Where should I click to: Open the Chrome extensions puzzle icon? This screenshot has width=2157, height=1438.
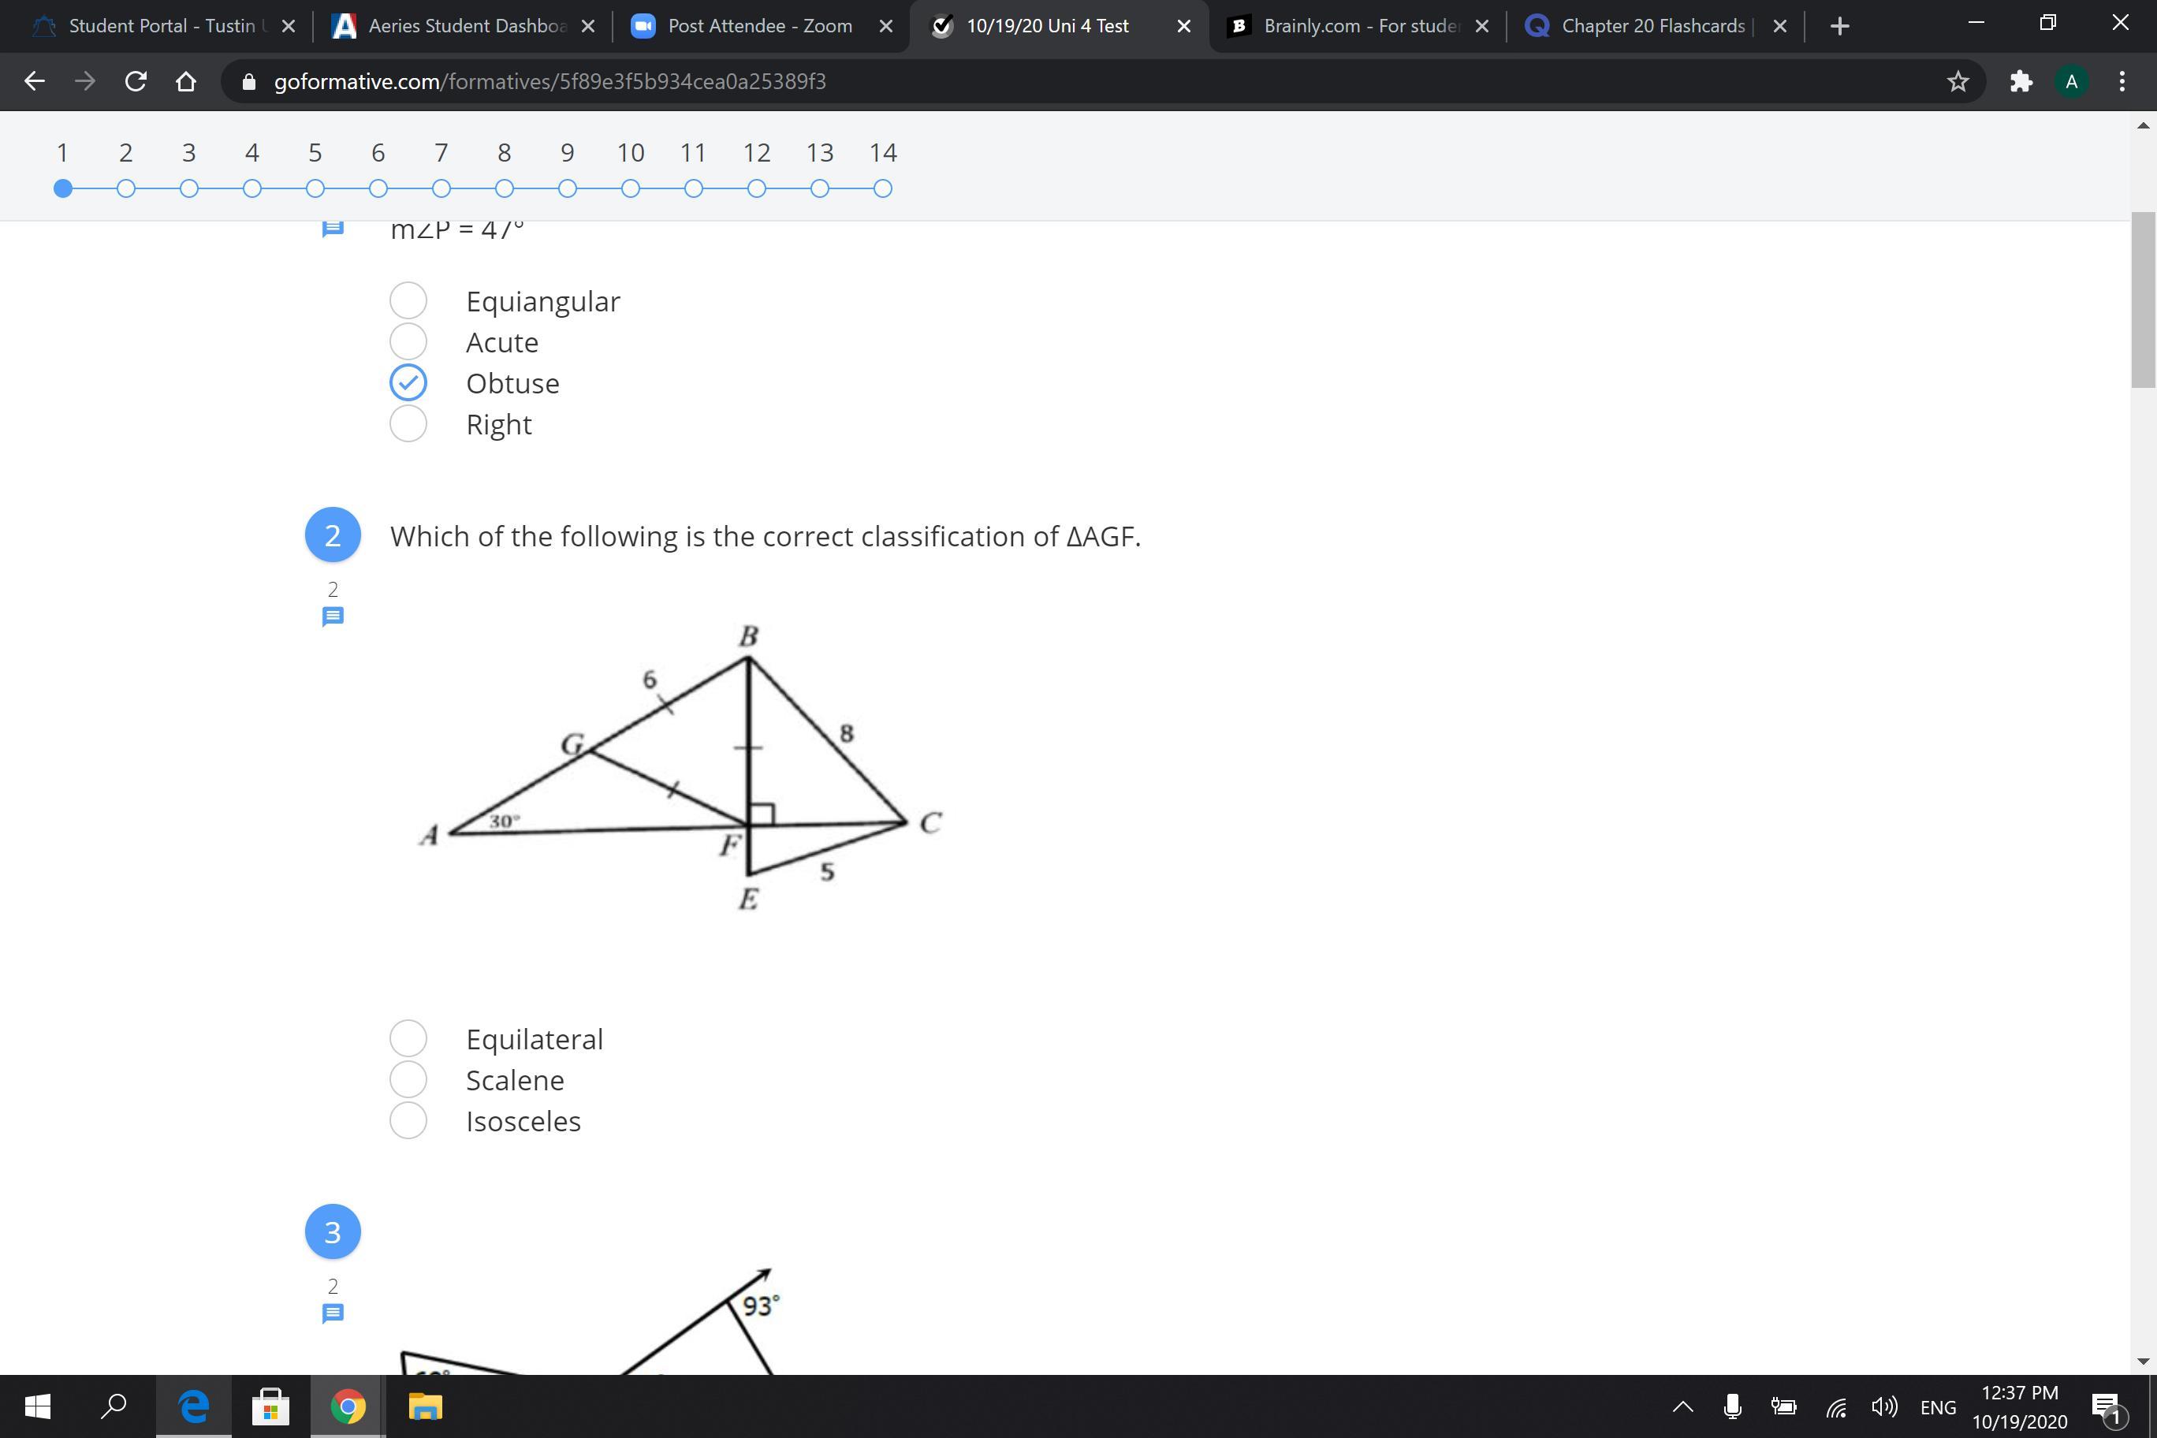pos(2021,82)
